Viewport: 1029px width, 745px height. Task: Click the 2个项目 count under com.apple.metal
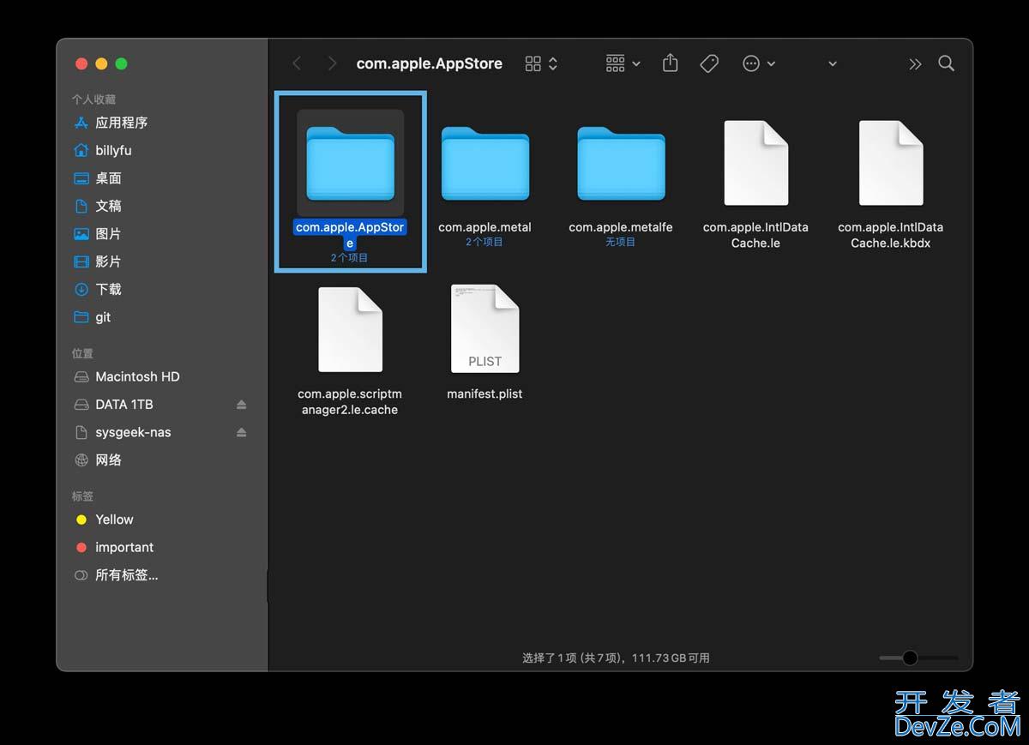[484, 242]
